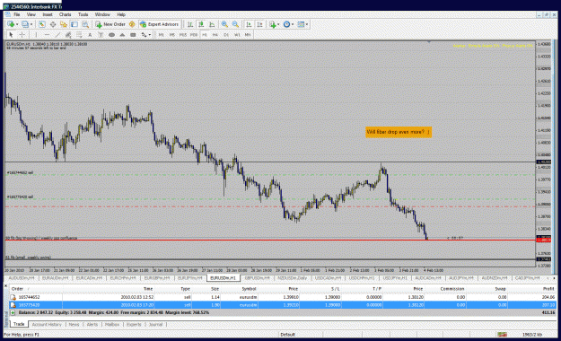This screenshot has width=561, height=341.
Task: Open a new chart via the toolbar icon
Action: point(11,24)
